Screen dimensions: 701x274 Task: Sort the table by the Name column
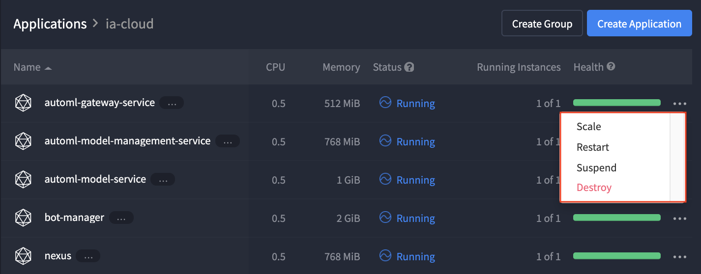tap(32, 67)
